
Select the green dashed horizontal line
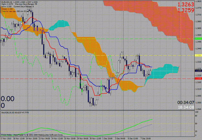(x=97, y=39)
